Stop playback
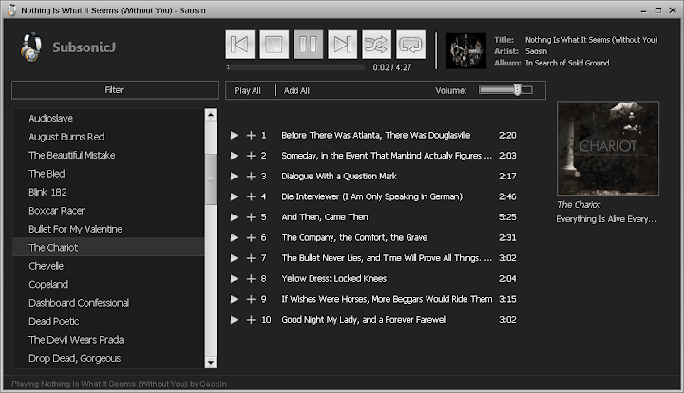This screenshot has height=393, width=684. click(x=274, y=45)
